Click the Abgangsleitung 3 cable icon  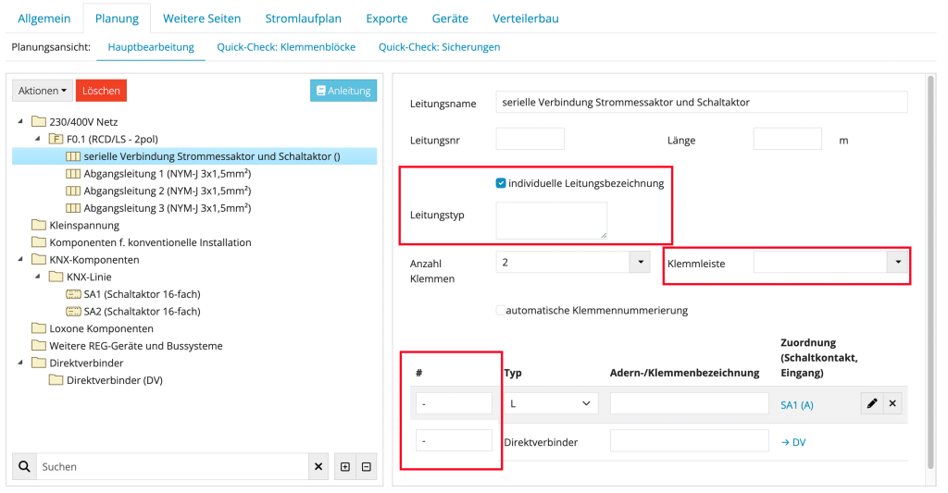pos(72,208)
